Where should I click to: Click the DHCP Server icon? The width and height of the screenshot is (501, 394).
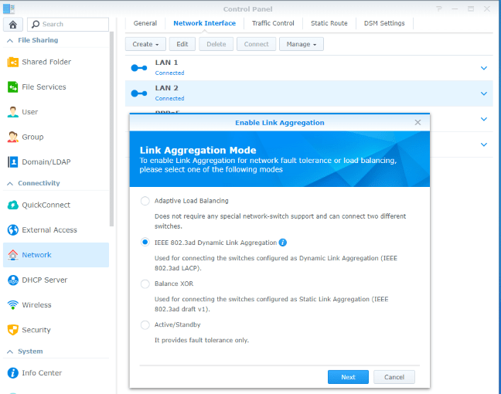pos(13,280)
